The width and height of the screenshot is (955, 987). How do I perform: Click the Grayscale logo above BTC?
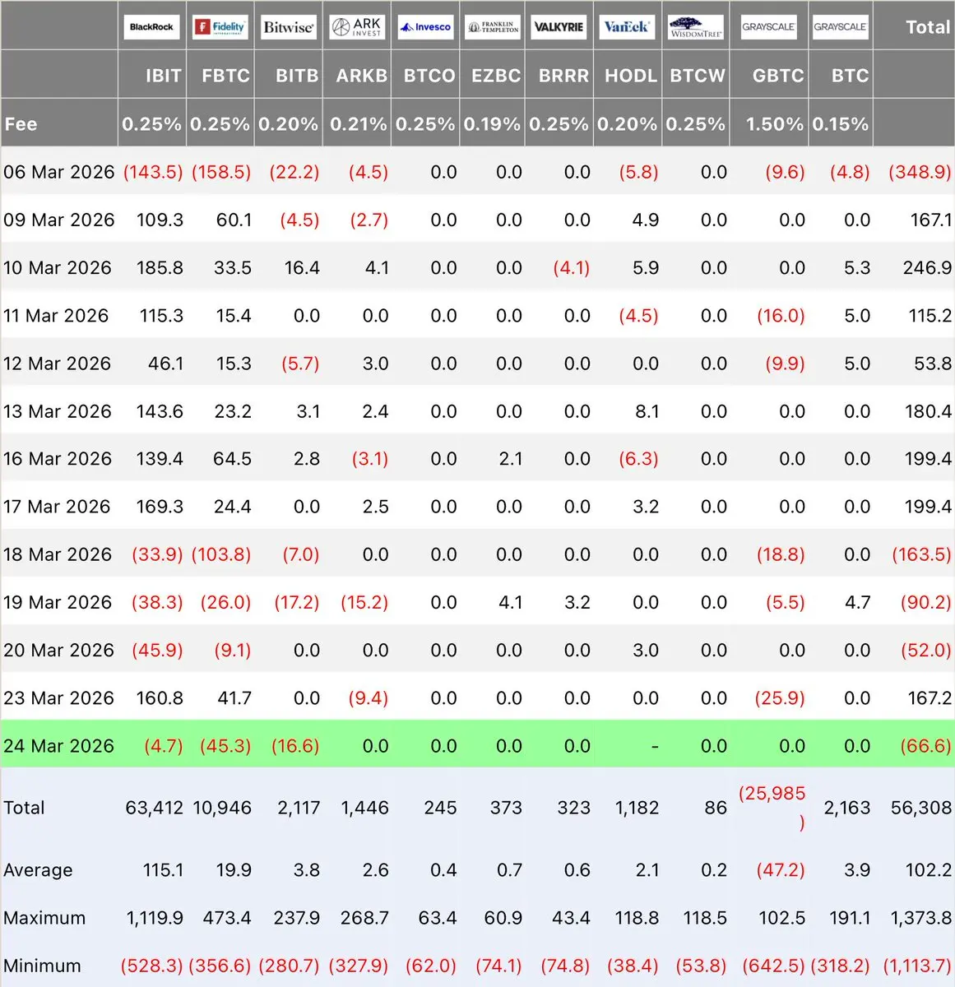click(x=841, y=26)
